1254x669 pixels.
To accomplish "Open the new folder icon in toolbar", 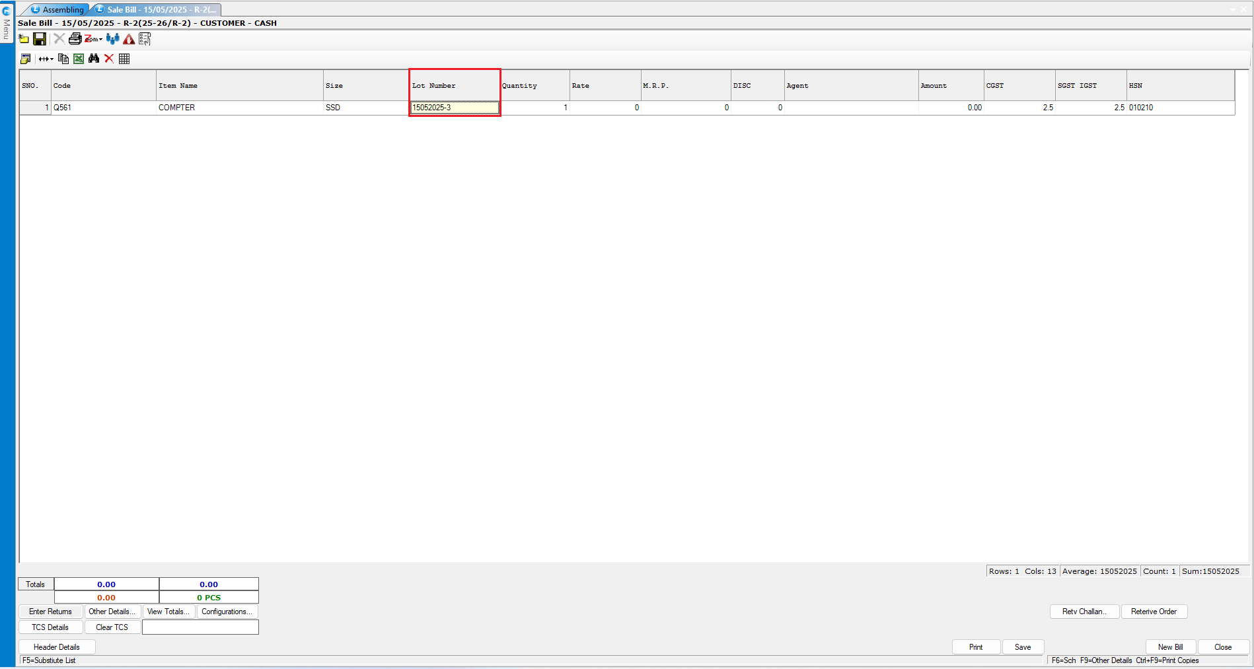I will pos(24,39).
